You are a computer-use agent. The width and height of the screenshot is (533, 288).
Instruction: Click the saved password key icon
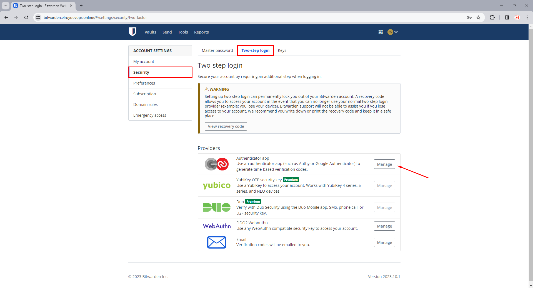click(469, 17)
